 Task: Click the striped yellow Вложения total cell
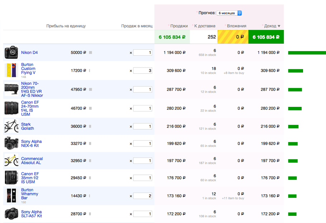233,37
